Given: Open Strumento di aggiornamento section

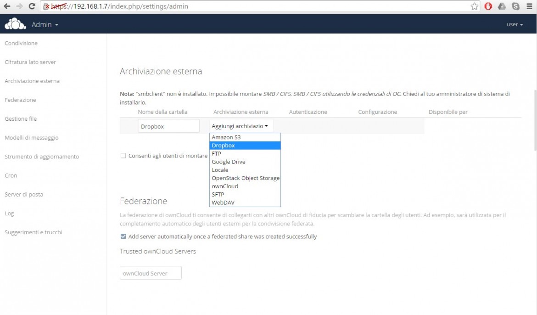Looking at the screenshot, I should 42,157.
